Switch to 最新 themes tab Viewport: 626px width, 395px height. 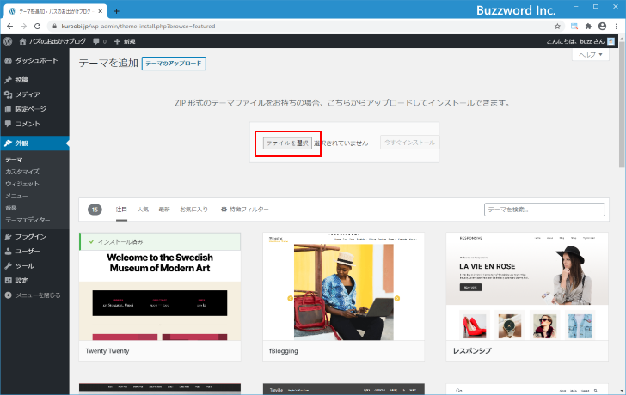[164, 210]
